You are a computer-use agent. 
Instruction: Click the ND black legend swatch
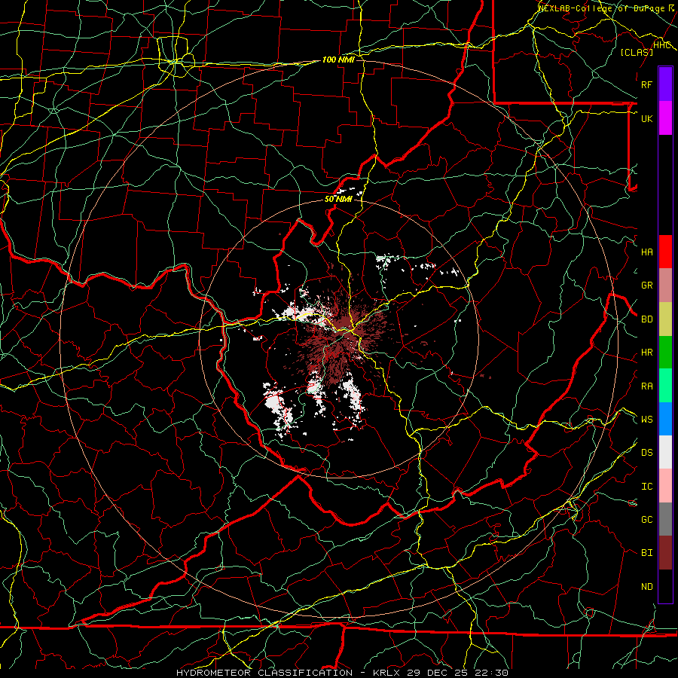point(665,586)
